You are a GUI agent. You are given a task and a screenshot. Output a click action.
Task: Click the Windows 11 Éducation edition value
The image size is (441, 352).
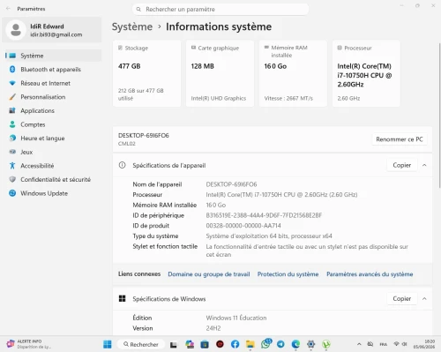pyautogui.click(x=236, y=318)
